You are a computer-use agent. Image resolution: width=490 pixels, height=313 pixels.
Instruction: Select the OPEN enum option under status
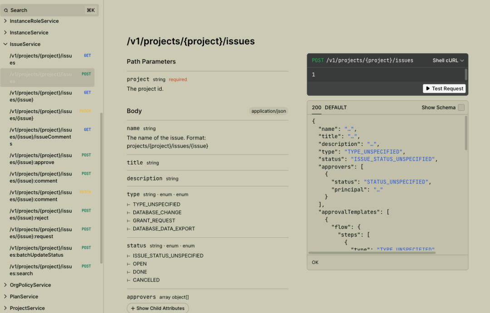139,263
